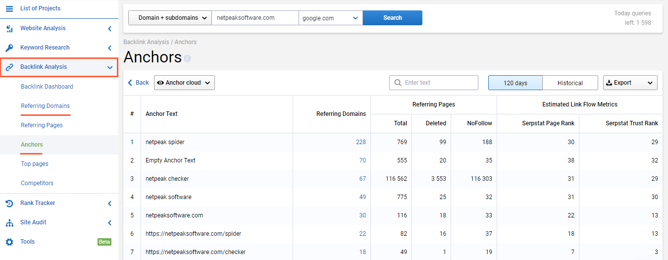Click deleted value '3 553'
This screenshot has width=668, height=260.
438,179
